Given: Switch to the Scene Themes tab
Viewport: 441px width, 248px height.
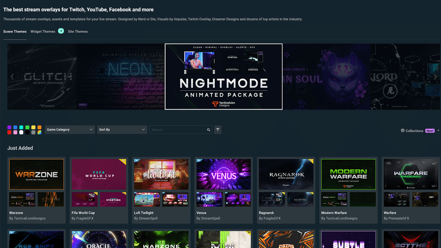Looking at the screenshot, I should pos(15,31).
